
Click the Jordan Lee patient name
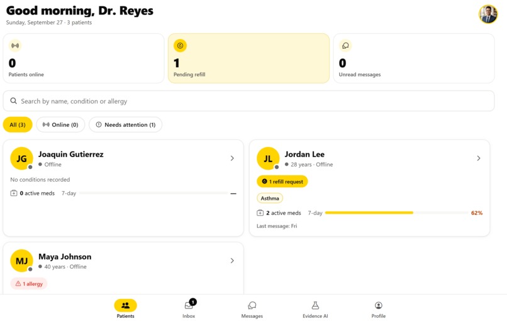[304, 155]
